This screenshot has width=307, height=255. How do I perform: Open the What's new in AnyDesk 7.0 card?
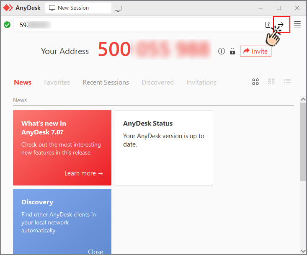(62, 148)
